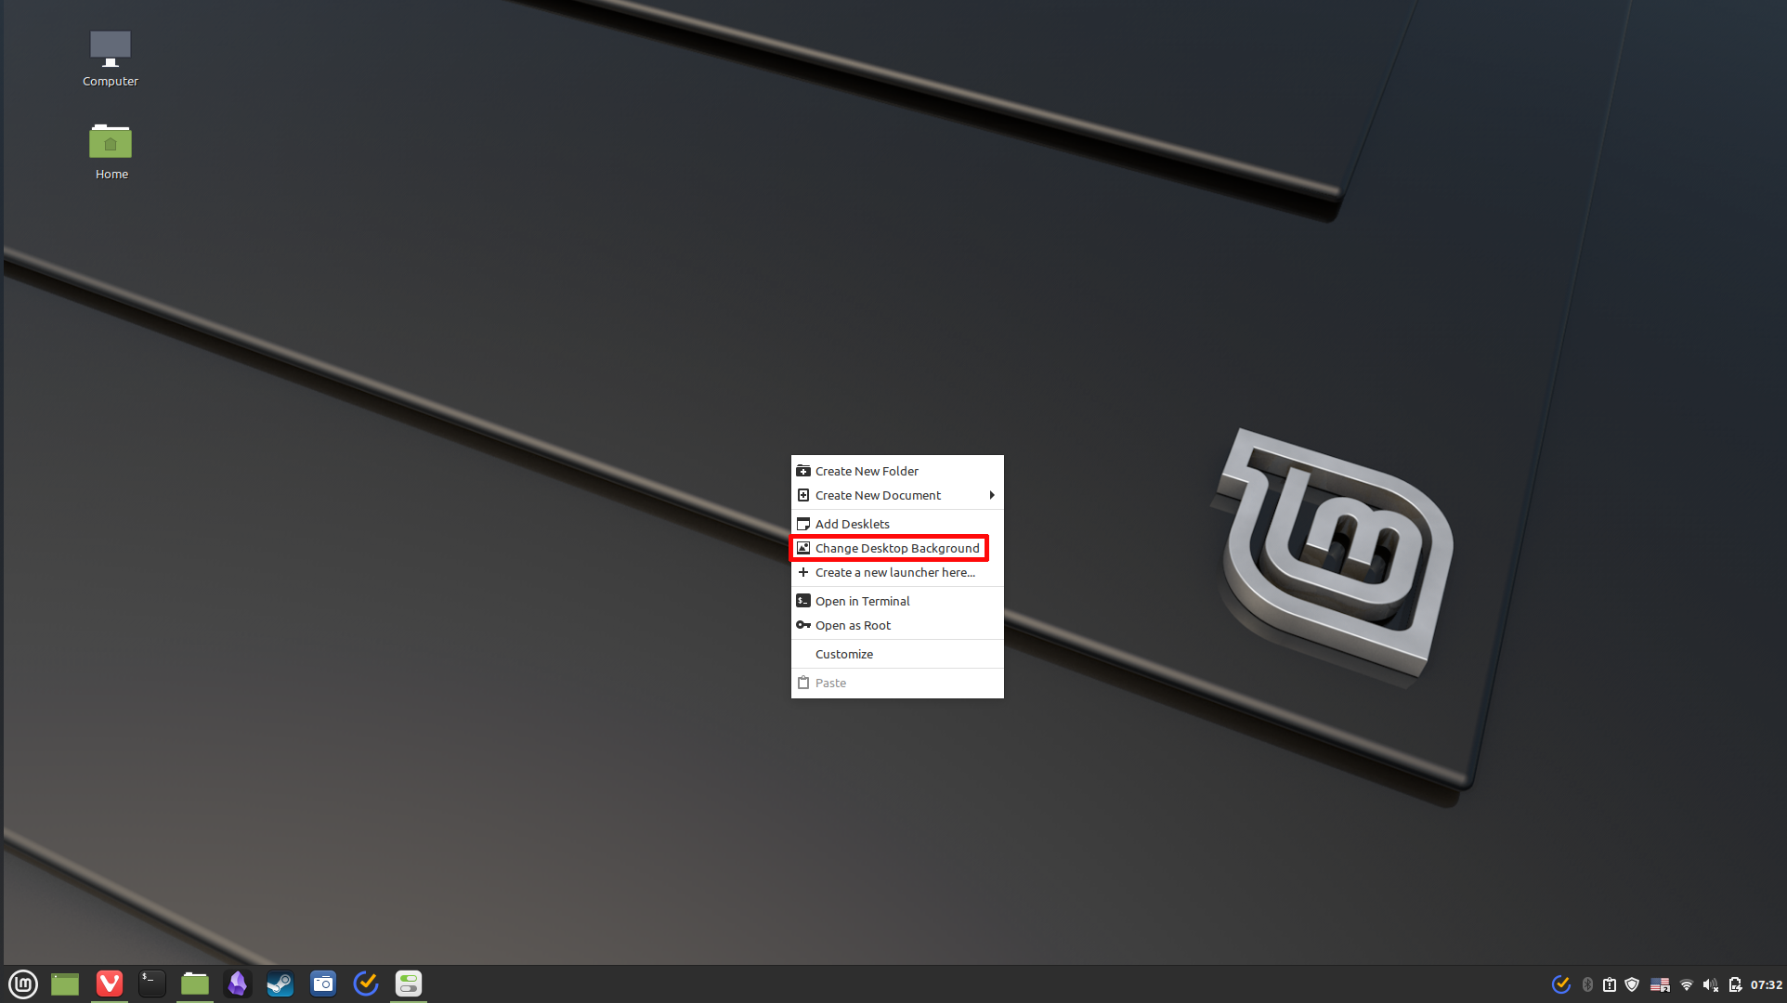
Task: Select Create a new launcher here
Action: (x=893, y=571)
